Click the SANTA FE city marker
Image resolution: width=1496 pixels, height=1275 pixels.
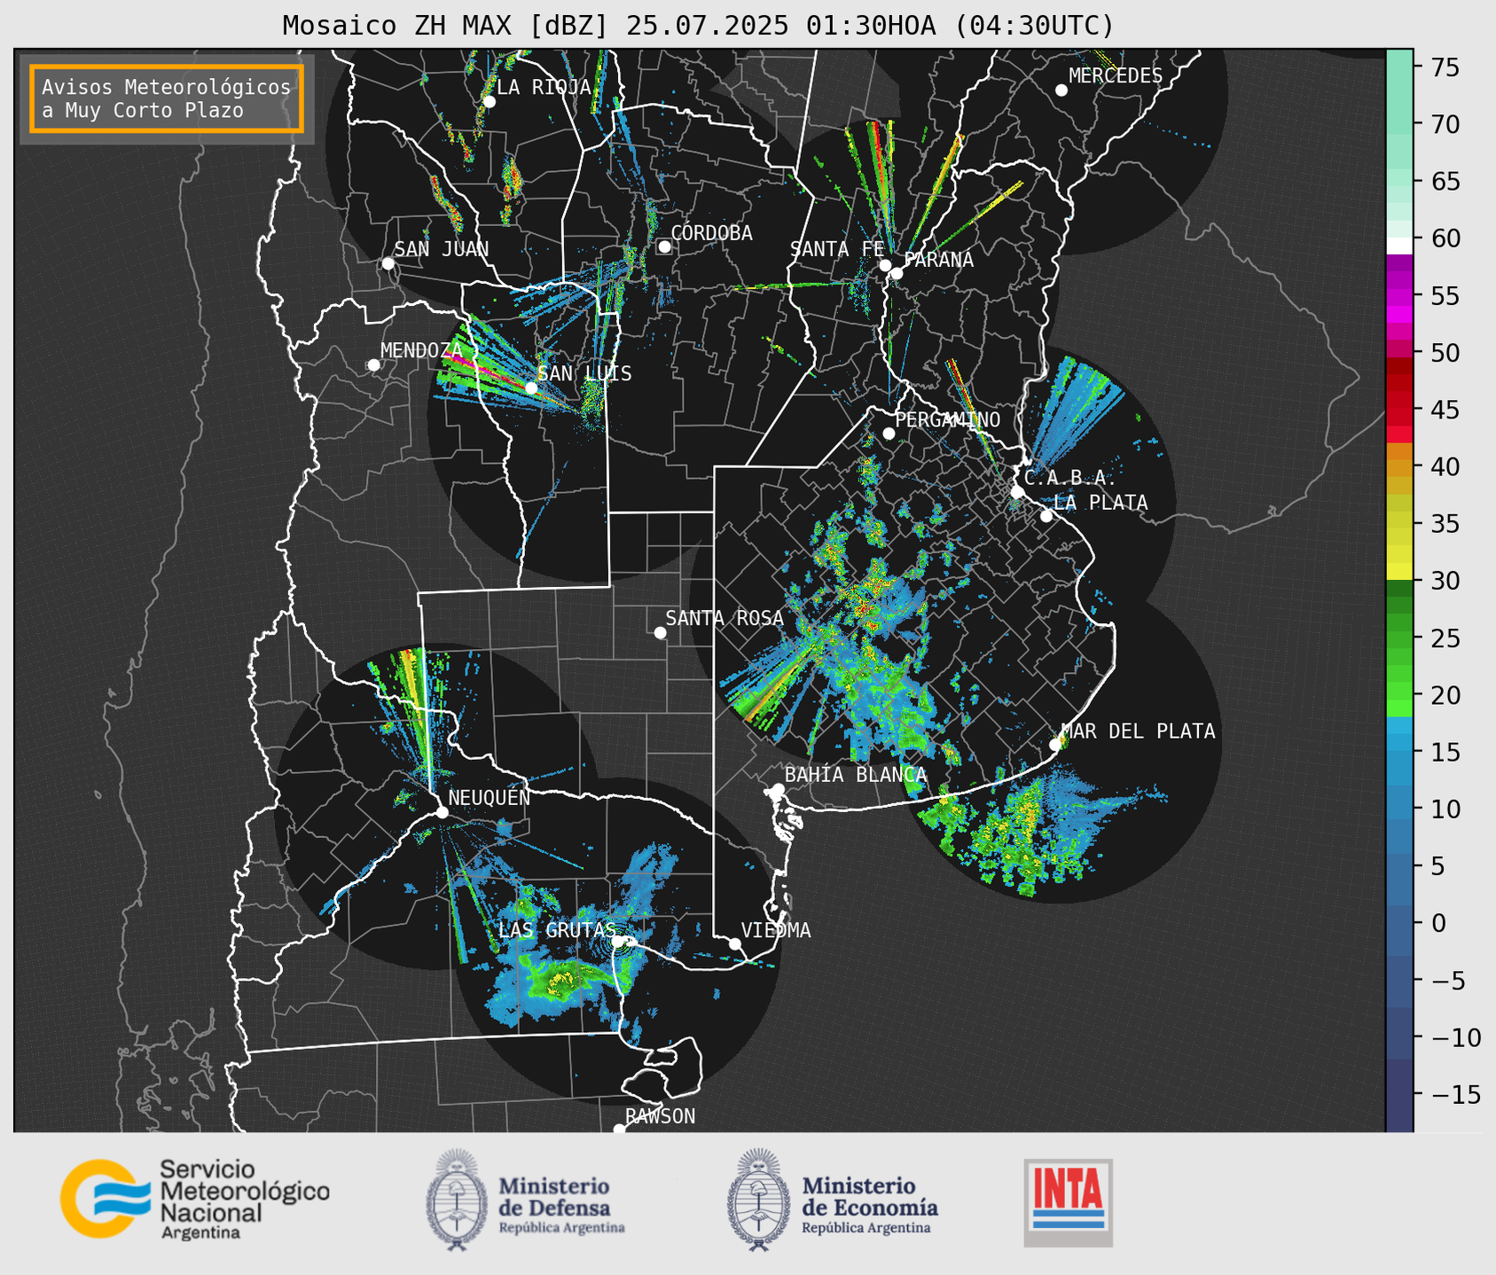(x=885, y=265)
